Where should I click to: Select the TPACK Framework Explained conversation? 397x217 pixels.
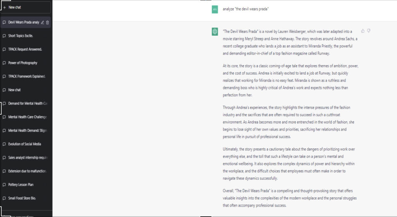point(26,76)
